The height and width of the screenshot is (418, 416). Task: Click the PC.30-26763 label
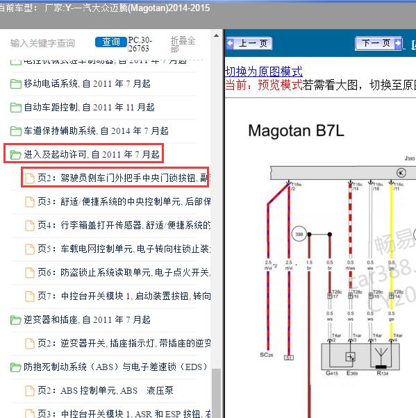click(x=140, y=44)
